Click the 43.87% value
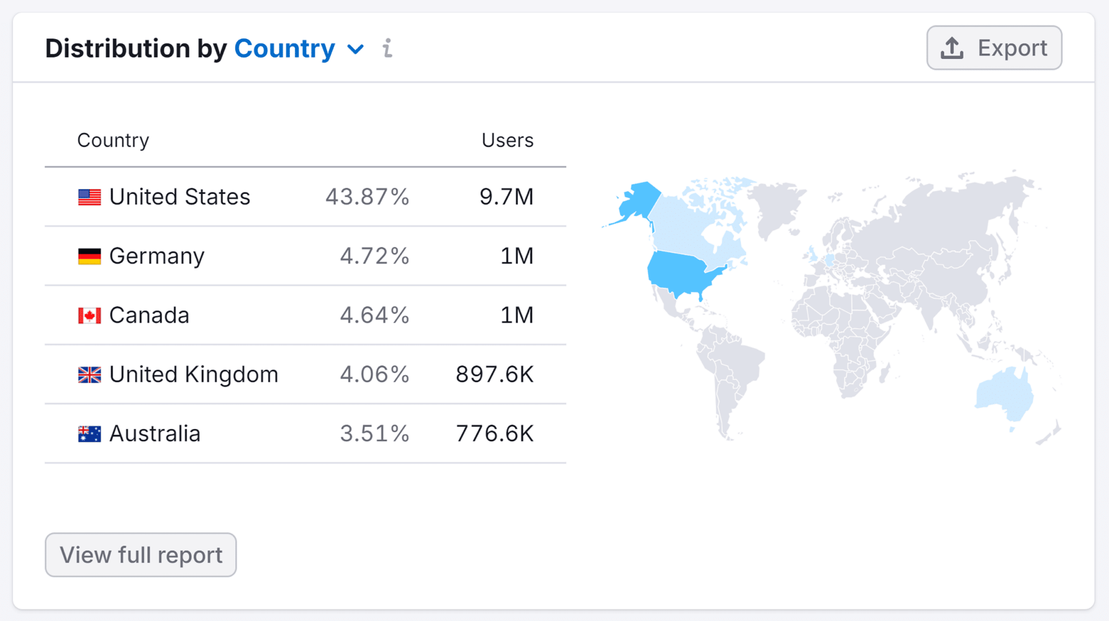 tap(367, 197)
